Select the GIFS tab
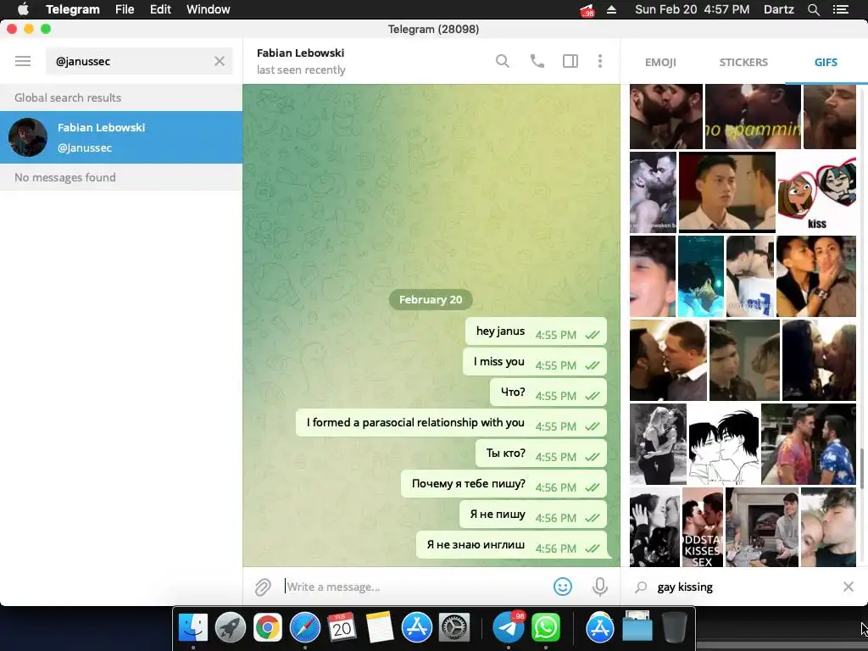The width and height of the screenshot is (868, 651). point(826,62)
